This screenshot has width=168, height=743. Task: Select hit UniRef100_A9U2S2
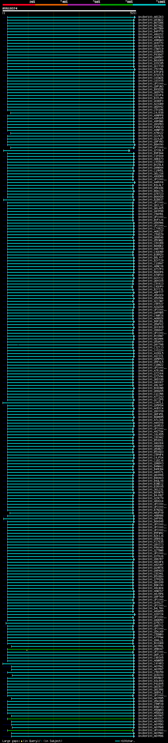151,34
